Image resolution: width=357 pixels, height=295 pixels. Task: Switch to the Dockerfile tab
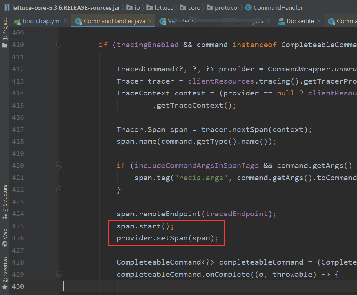(x=296, y=21)
